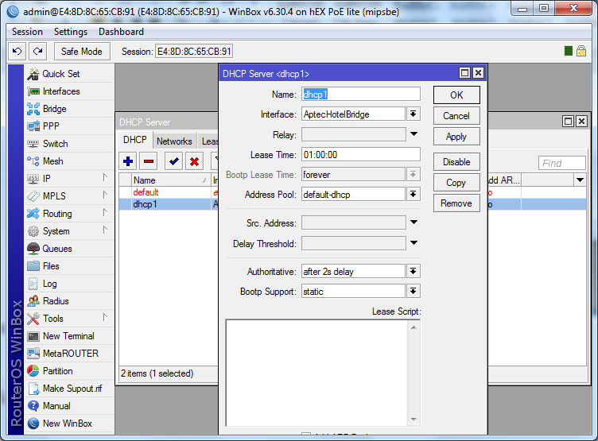This screenshot has height=441, width=598.
Task: Open the Authoritative dropdown
Action: coord(413,272)
